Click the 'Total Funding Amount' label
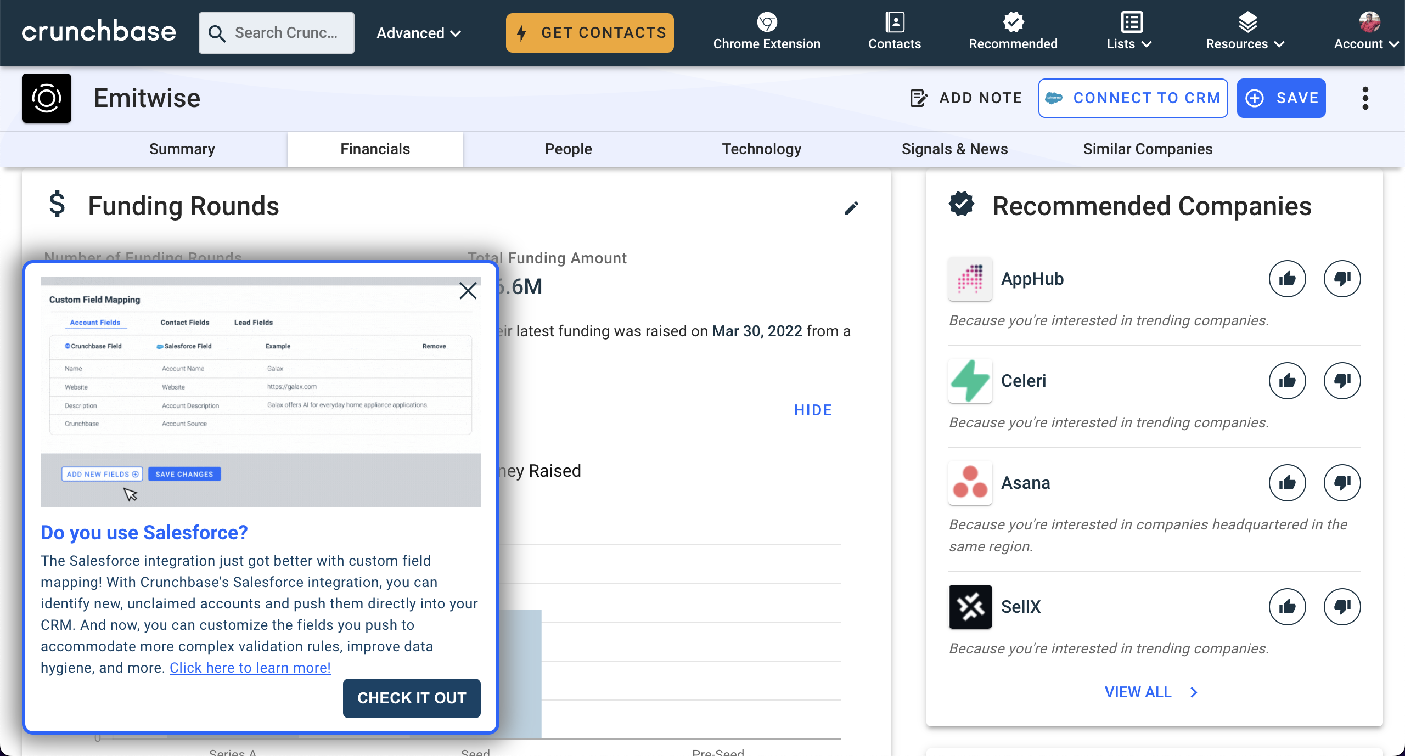1405x756 pixels. [547, 258]
